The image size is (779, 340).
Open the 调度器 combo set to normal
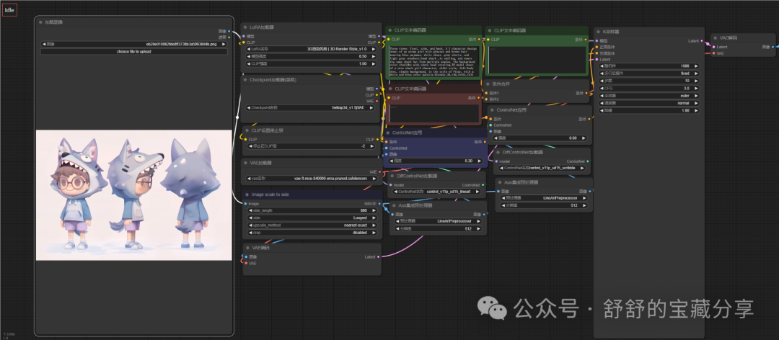click(x=648, y=103)
